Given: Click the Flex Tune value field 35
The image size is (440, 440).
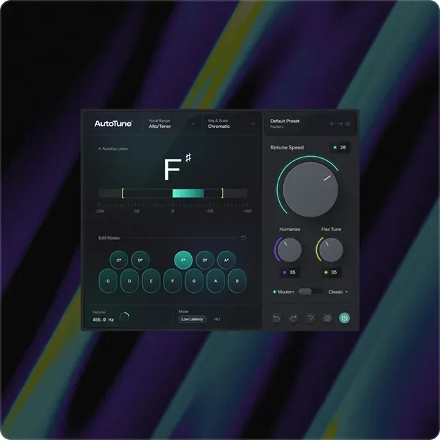Looking at the screenshot, I should [331, 272].
